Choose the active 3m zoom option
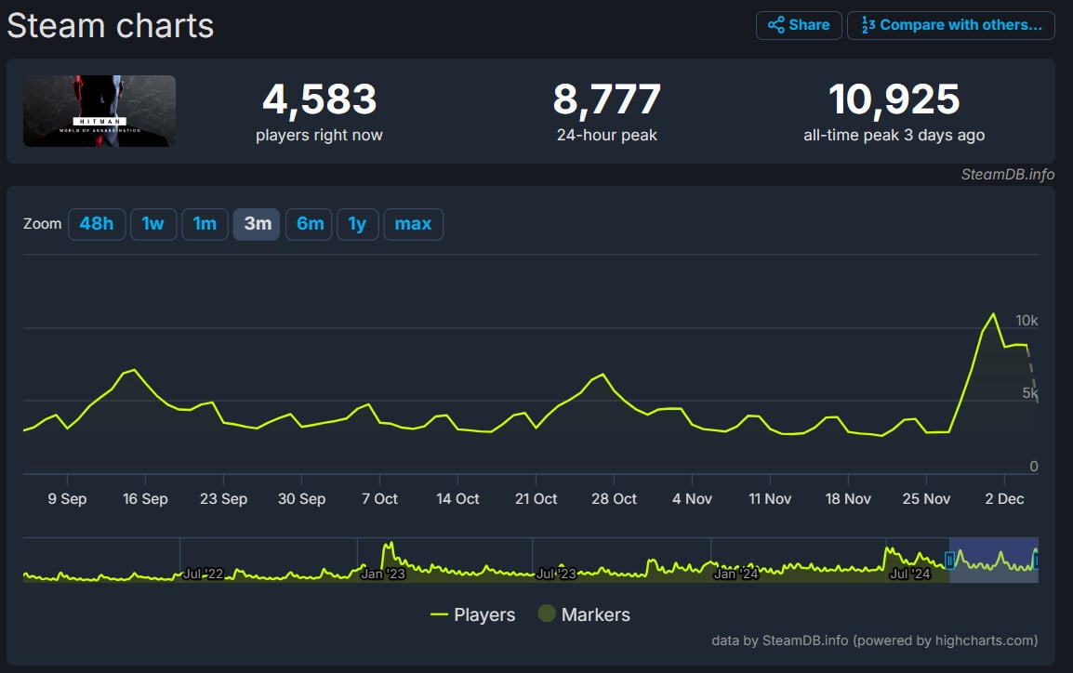Viewport: 1073px width, 673px height. click(257, 224)
